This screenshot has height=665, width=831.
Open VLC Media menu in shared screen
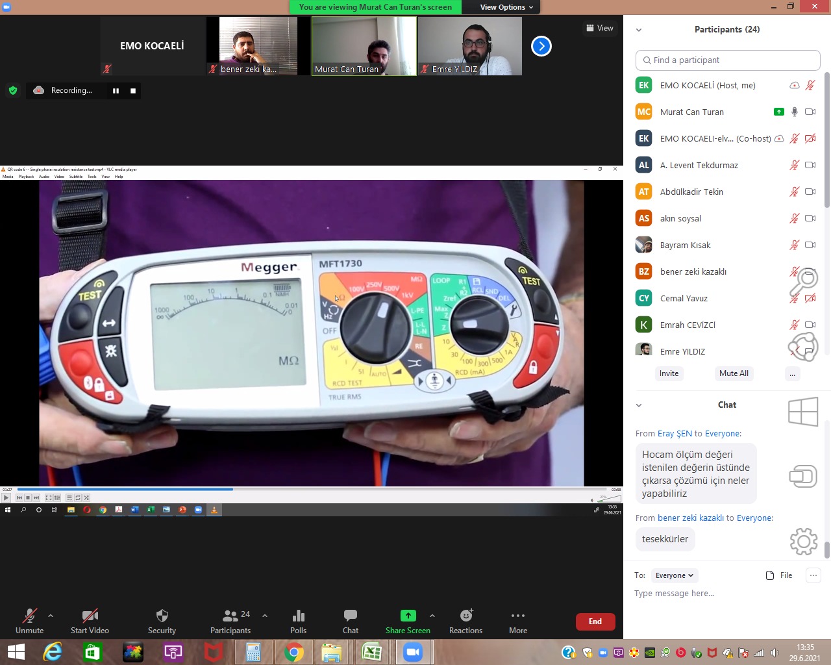[8, 177]
